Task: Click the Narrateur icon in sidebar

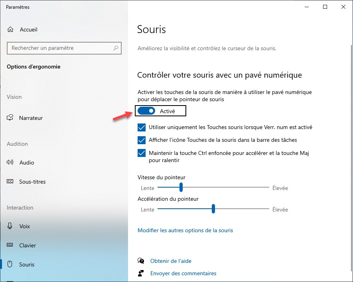Action: (x=10, y=117)
